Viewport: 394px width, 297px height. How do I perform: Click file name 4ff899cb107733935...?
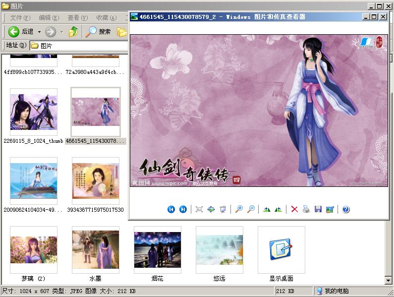[33, 72]
